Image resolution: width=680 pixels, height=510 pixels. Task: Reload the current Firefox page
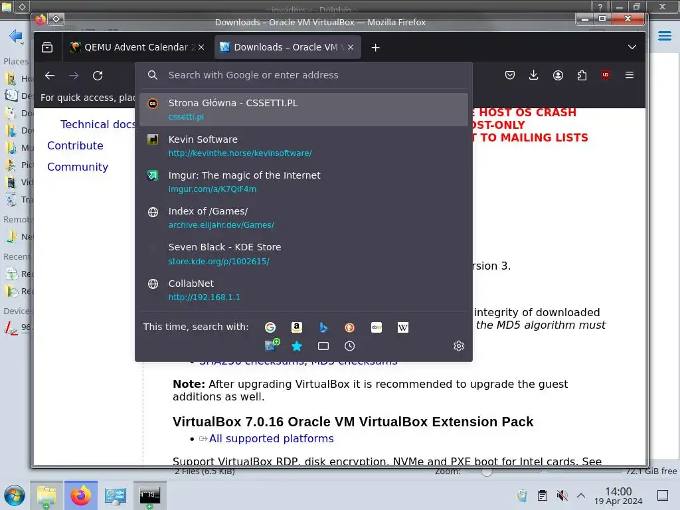98,76
